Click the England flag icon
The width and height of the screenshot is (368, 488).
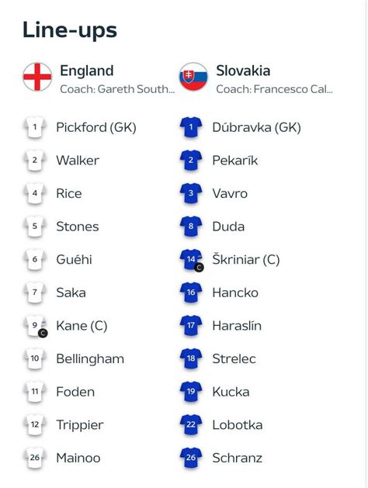coord(37,77)
